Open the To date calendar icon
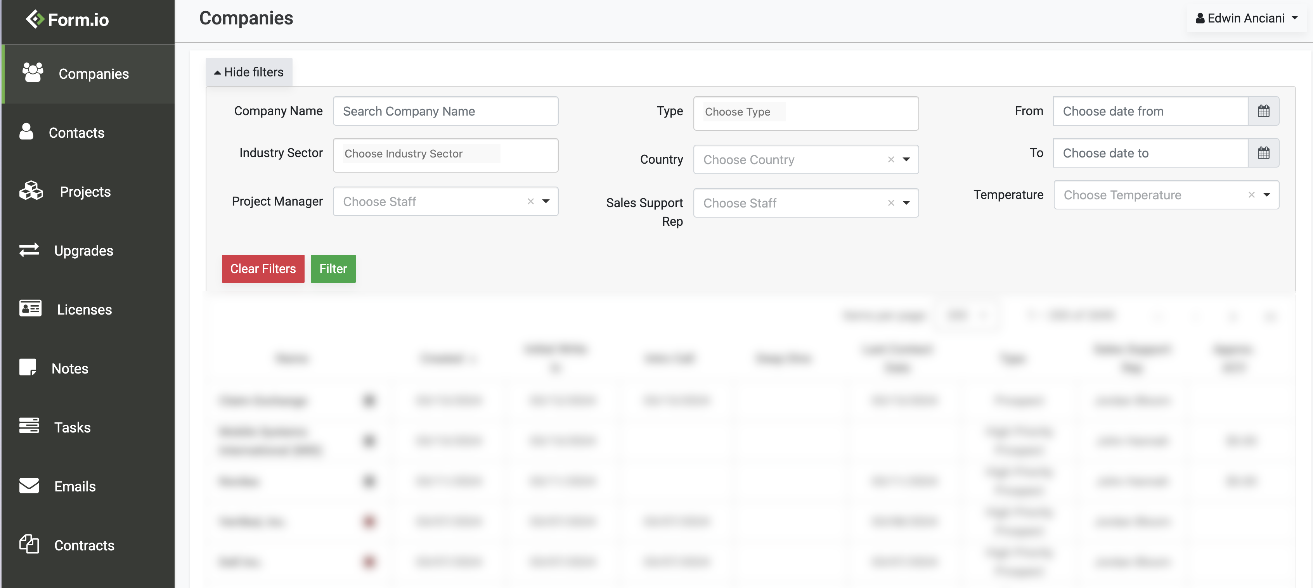This screenshot has height=588, width=1313. tap(1263, 153)
